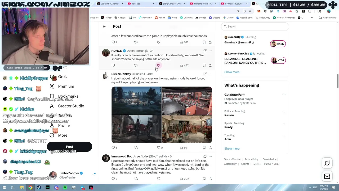Image resolution: width=339 pixels, height=191 pixels.
Task: Open Grok explain icon on HUNGK post
Action: coord(205,51)
